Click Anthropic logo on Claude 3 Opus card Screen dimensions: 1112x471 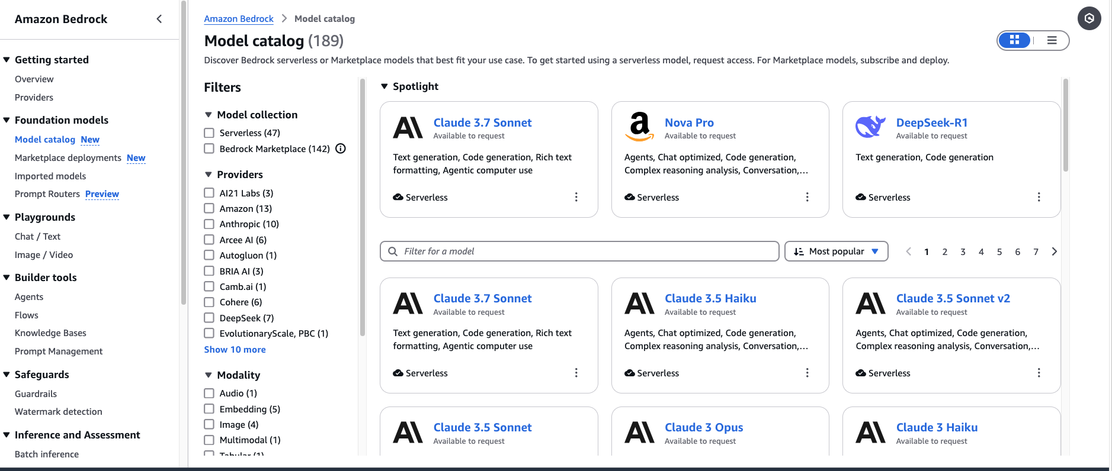point(639,432)
